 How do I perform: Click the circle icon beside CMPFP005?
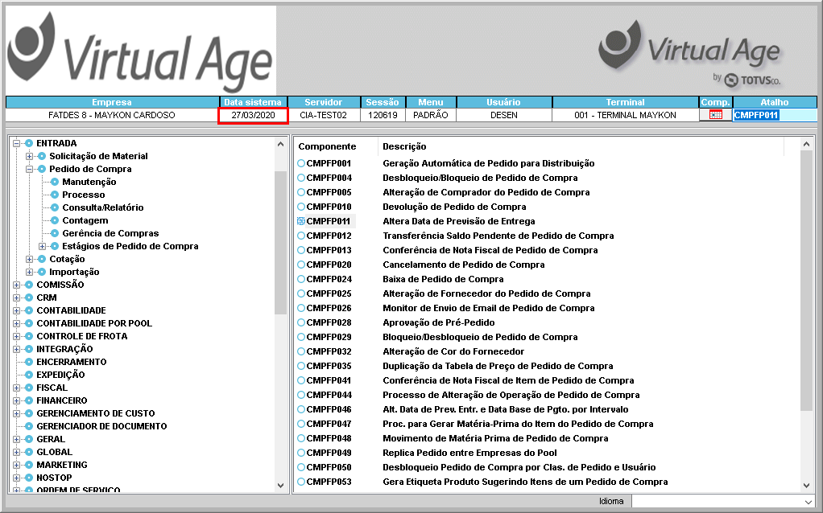pyautogui.click(x=301, y=192)
